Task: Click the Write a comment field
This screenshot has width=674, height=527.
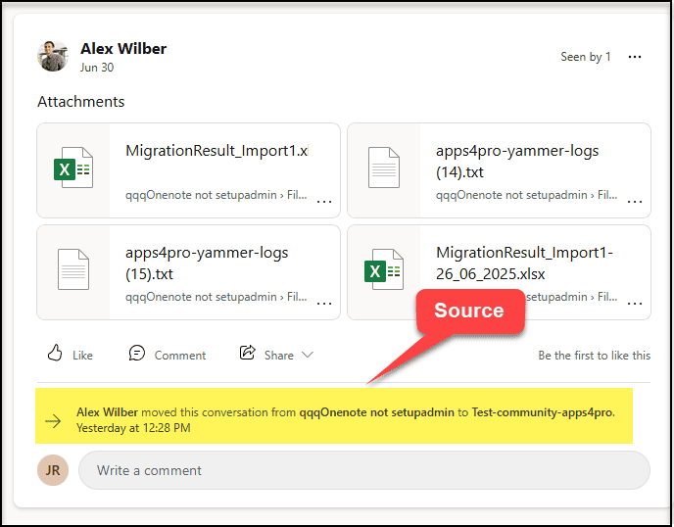Action: [x=363, y=470]
